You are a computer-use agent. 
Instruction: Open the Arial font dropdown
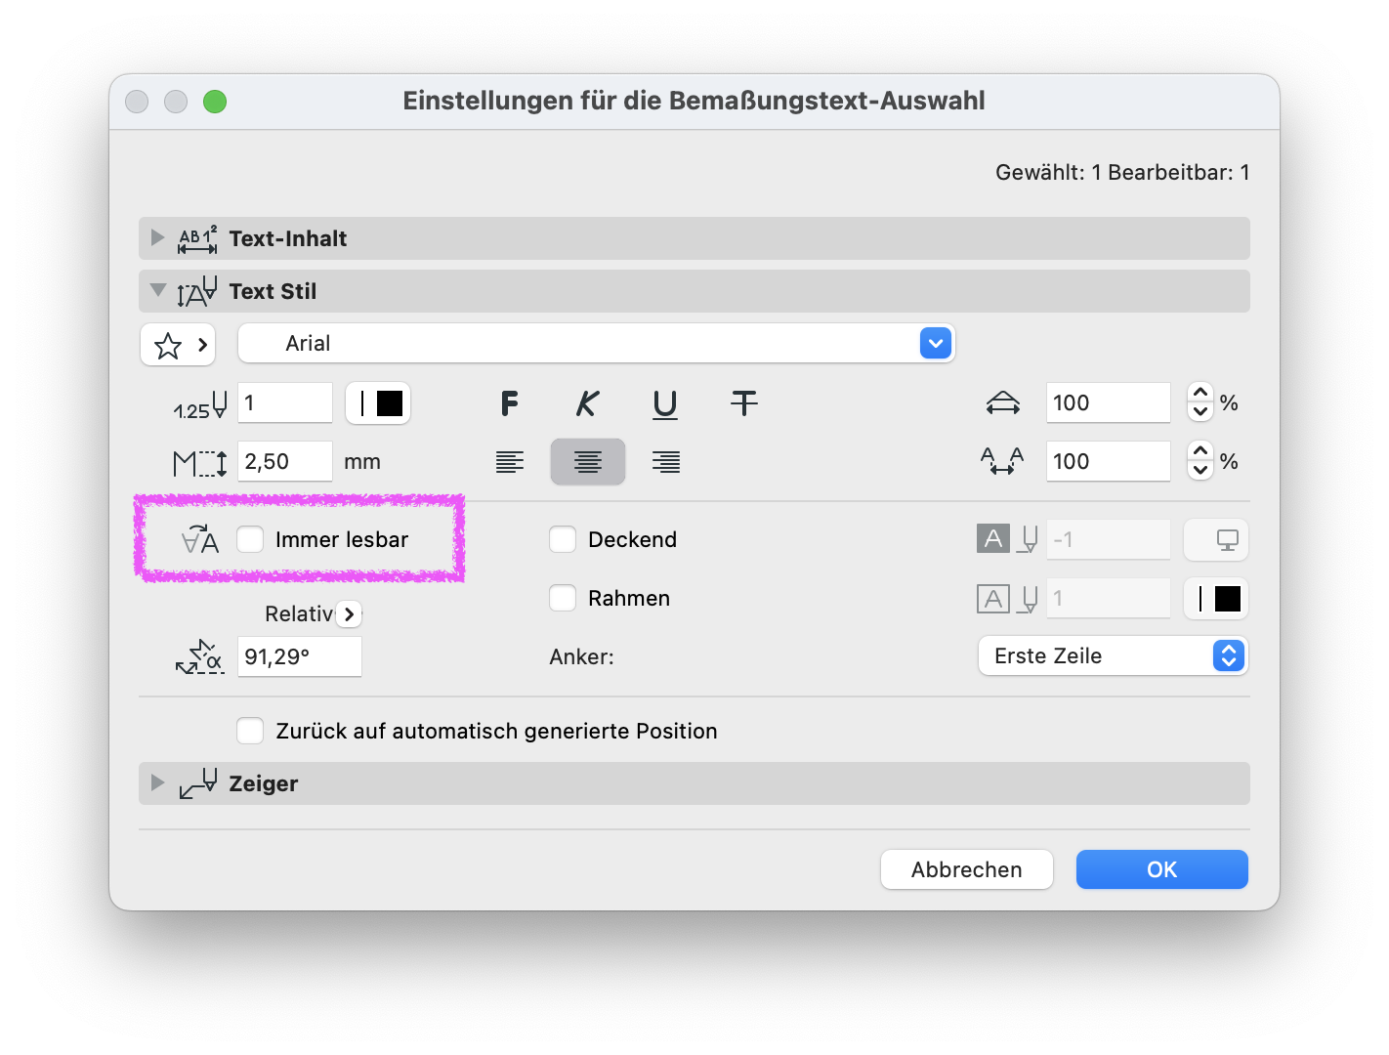tap(597, 344)
